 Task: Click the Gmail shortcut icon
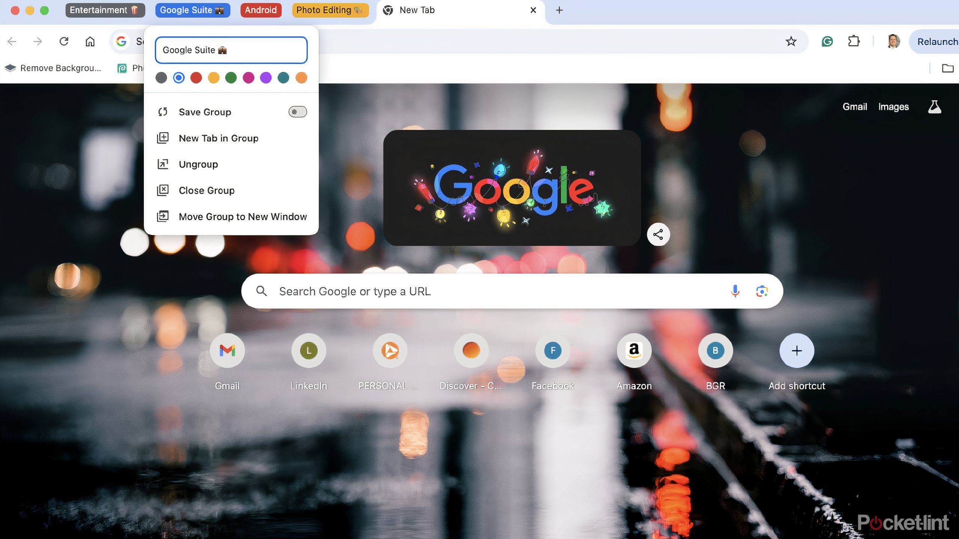[x=227, y=350]
